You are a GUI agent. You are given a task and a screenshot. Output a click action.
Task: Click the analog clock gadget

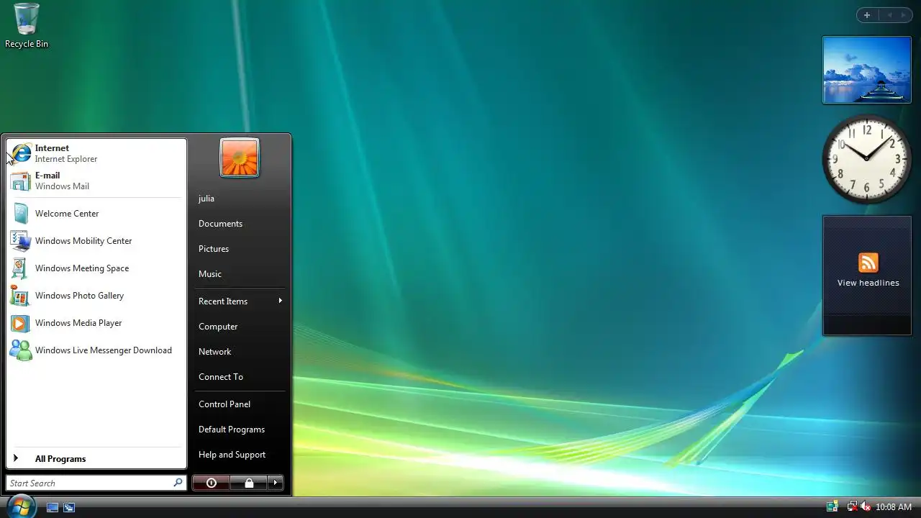[x=867, y=159]
